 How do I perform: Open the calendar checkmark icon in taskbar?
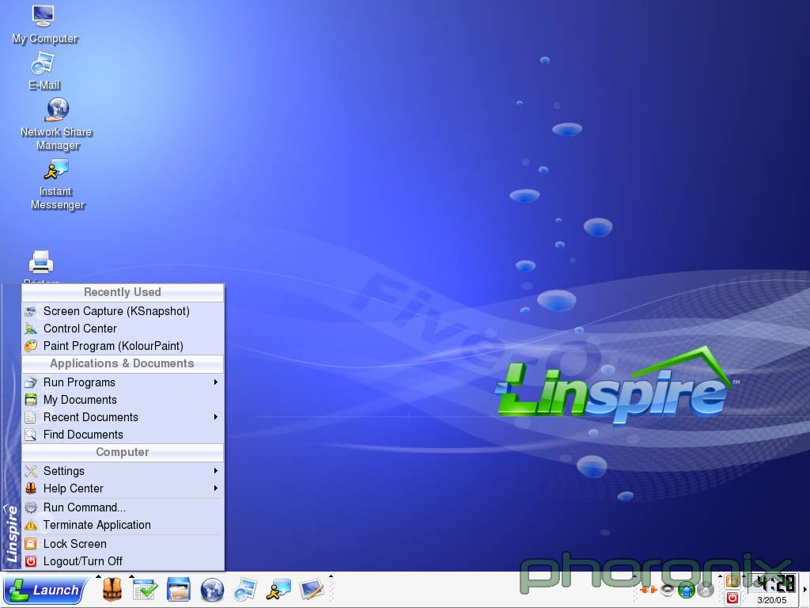(146, 590)
